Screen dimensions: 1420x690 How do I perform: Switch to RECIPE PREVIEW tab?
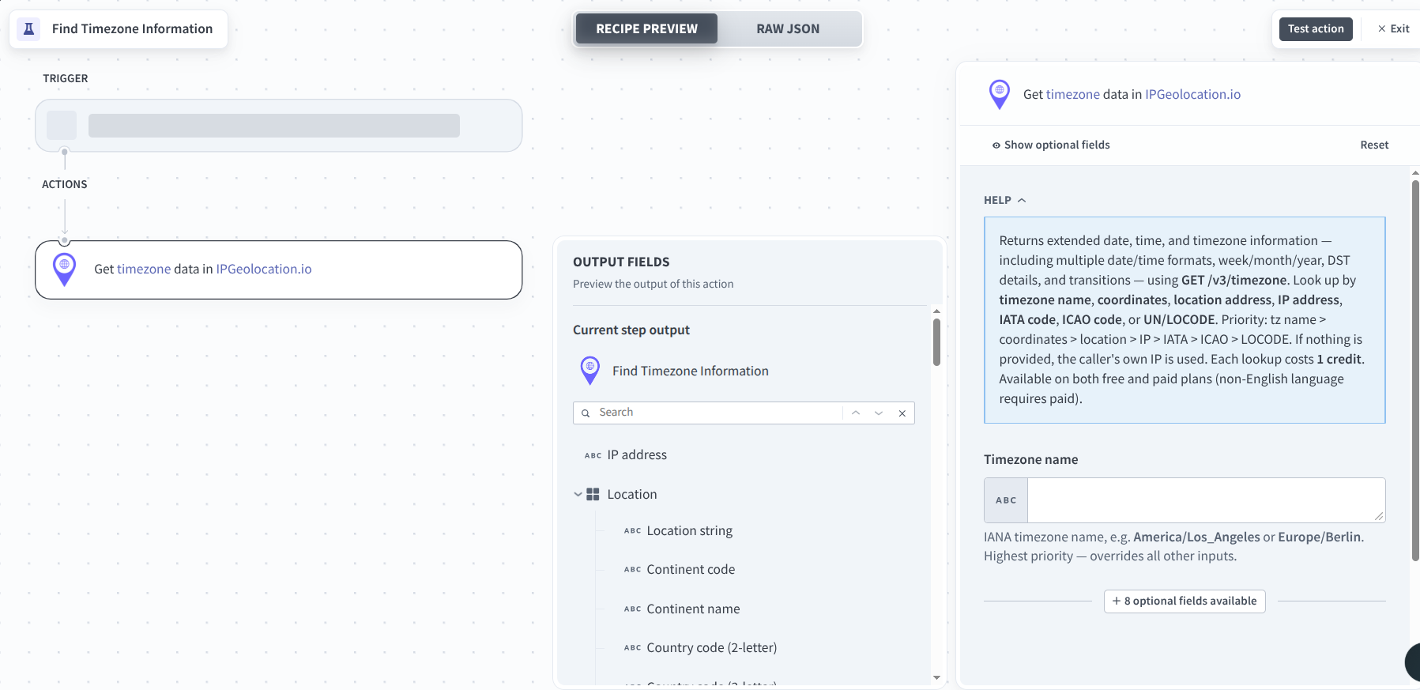(x=646, y=28)
